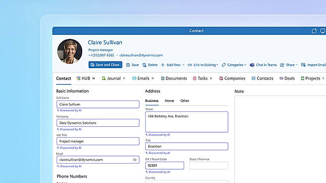Click the Chat in Teams icon

coord(252,65)
